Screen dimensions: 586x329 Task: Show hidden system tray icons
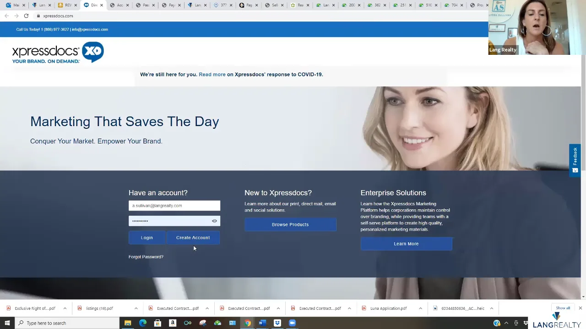point(506,323)
